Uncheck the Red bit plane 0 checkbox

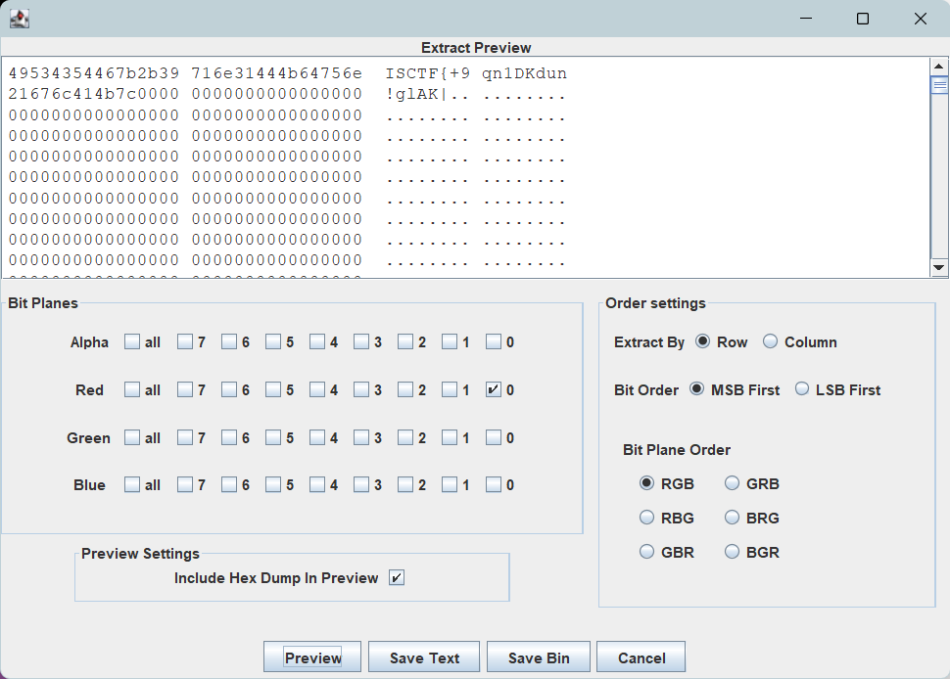494,390
